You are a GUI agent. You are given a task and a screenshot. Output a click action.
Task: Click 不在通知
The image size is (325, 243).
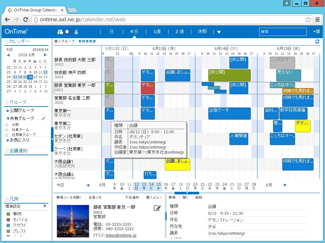tap(132, 198)
